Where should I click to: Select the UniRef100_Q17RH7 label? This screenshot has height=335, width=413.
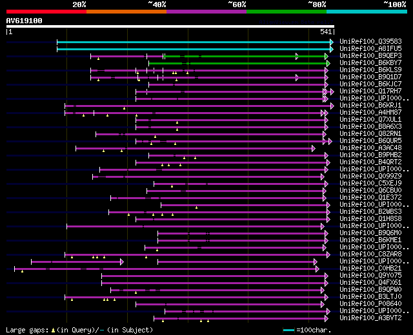point(370,91)
